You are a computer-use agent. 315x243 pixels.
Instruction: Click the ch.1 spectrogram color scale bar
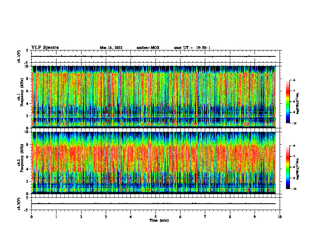tap(288, 102)
